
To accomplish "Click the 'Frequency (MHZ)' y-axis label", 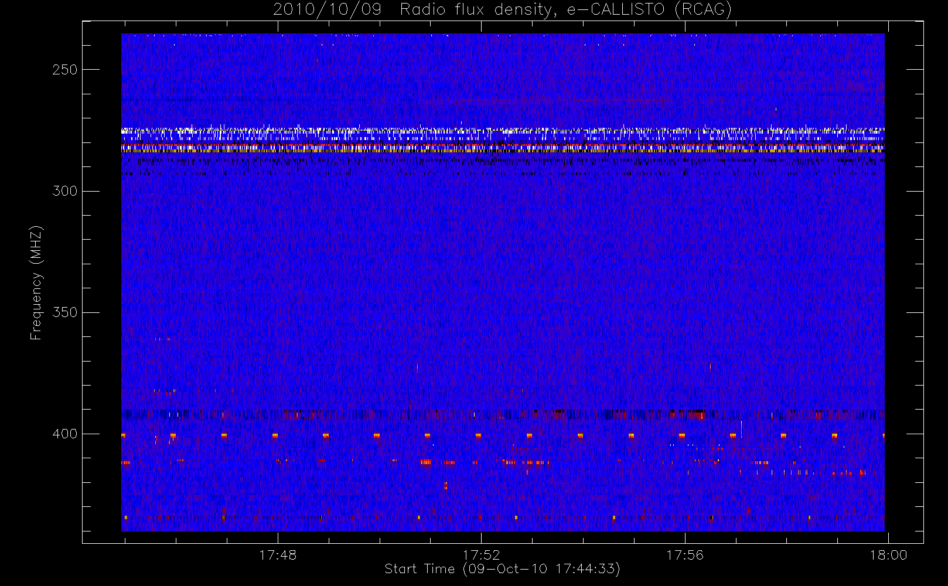I will click(x=36, y=282).
